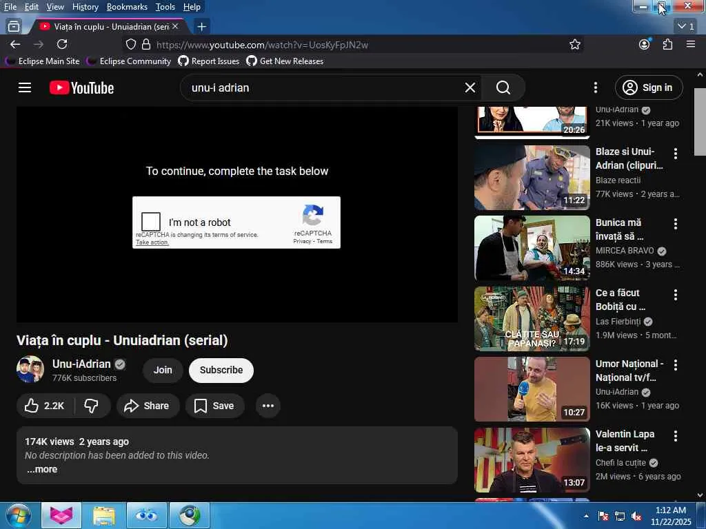706x529 pixels.
Task: Open tracking protection shield icon
Action: click(130, 45)
